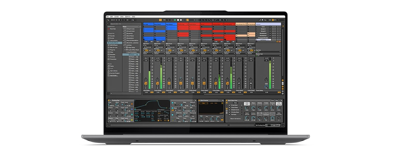This screenshot has width=393, height=153.
Task: Adjust the Amp Gain knob in Basic Bass Amp
Action: tap(247, 108)
